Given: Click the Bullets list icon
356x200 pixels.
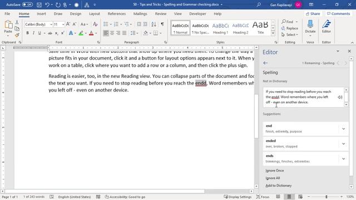Looking at the screenshot, I should point(106,24).
